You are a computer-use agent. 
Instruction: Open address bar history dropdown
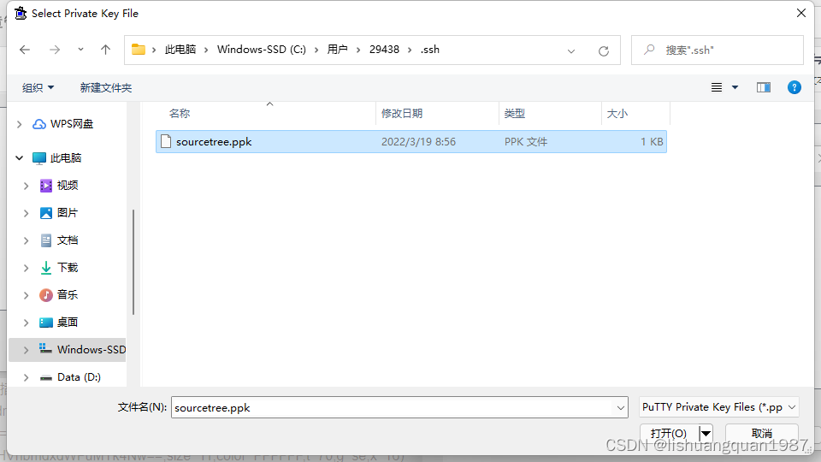[x=571, y=50]
